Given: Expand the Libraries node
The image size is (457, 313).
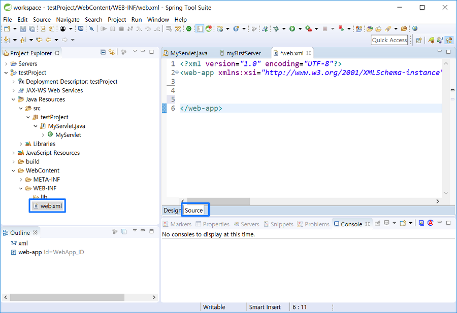Looking at the screenshot, I should (21, 144).
